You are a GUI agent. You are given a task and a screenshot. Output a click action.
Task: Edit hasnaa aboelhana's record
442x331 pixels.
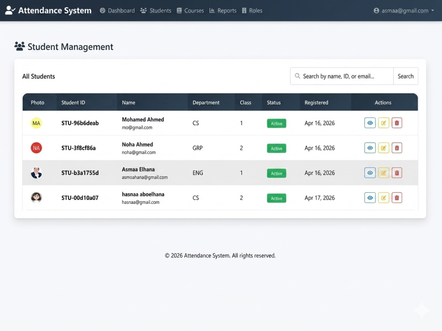383,198
